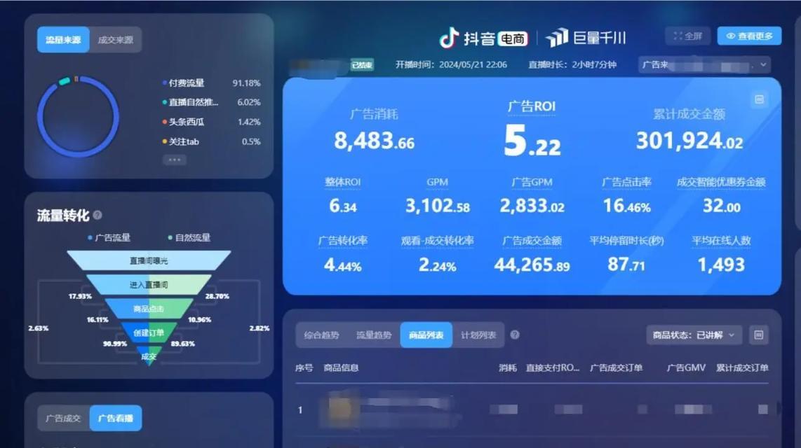Toggle 自然流量 legend item
The height and width of the screenshot is (448, 801).
[x=189, y=237]
